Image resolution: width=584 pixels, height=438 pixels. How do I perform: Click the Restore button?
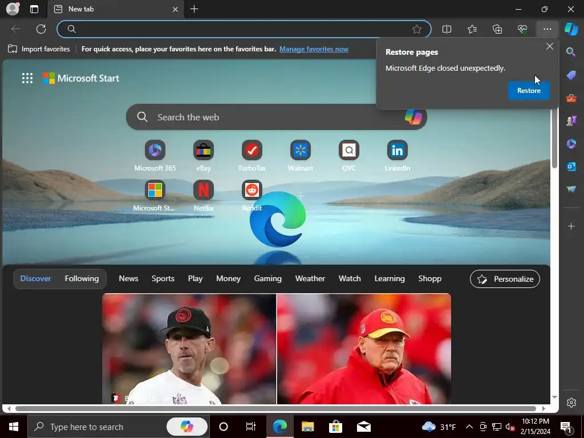[x=529, y=91]
